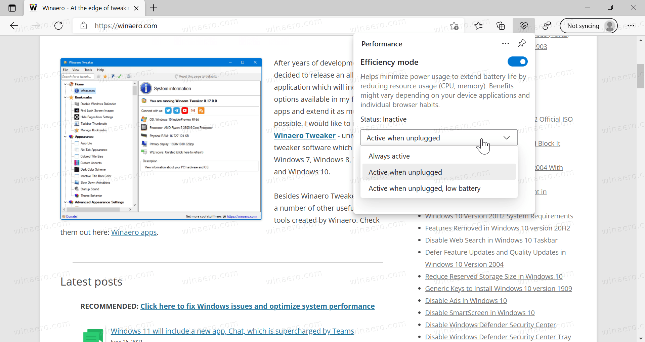Open the feedback/share toolbar icon
The width and height of the screenshot is (645, 342).
pos(547,26)
